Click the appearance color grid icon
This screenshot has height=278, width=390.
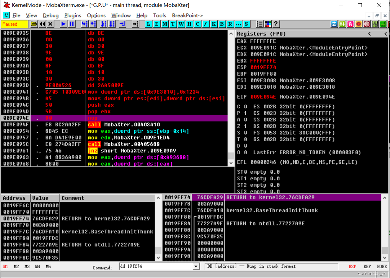pyautogui.click(x=268, y=24)
